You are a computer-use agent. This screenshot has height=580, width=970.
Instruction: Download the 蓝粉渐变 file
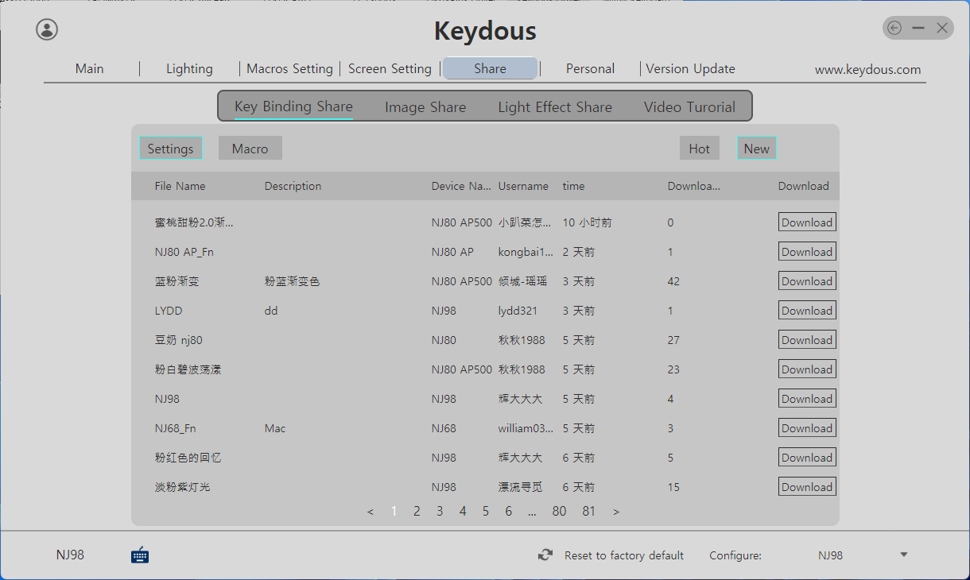coord(807,281)
